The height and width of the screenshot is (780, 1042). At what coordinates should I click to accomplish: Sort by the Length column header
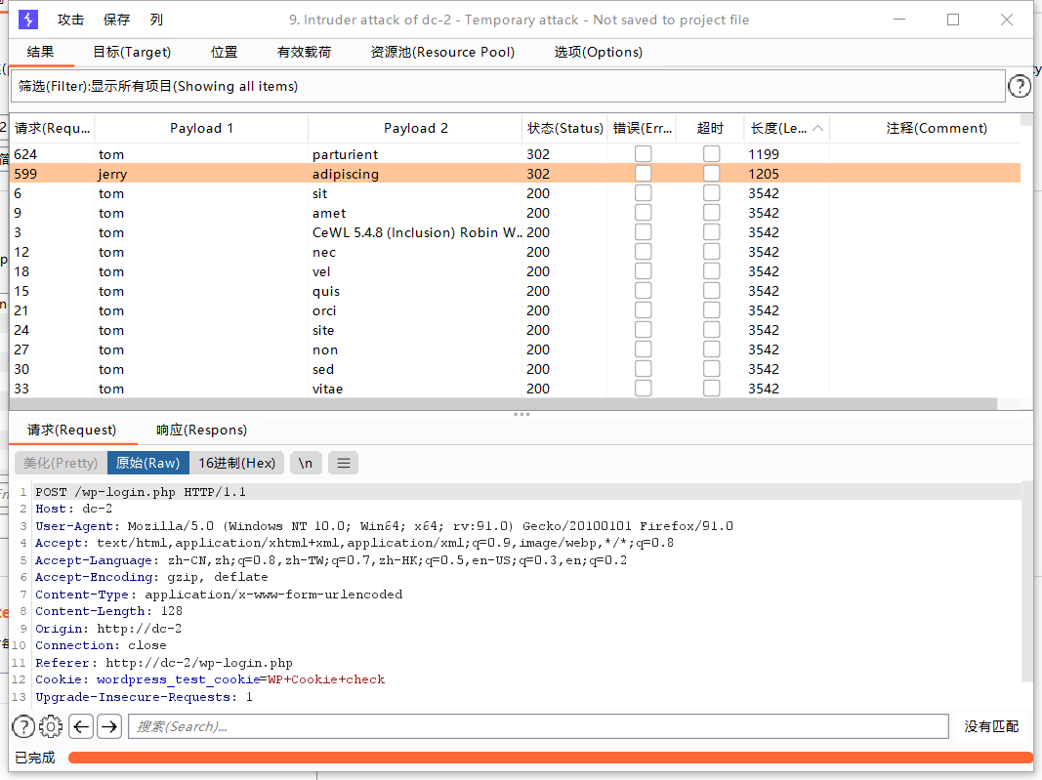point(778,128)
